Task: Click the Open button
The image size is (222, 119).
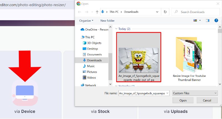Action: pos(183,100)
